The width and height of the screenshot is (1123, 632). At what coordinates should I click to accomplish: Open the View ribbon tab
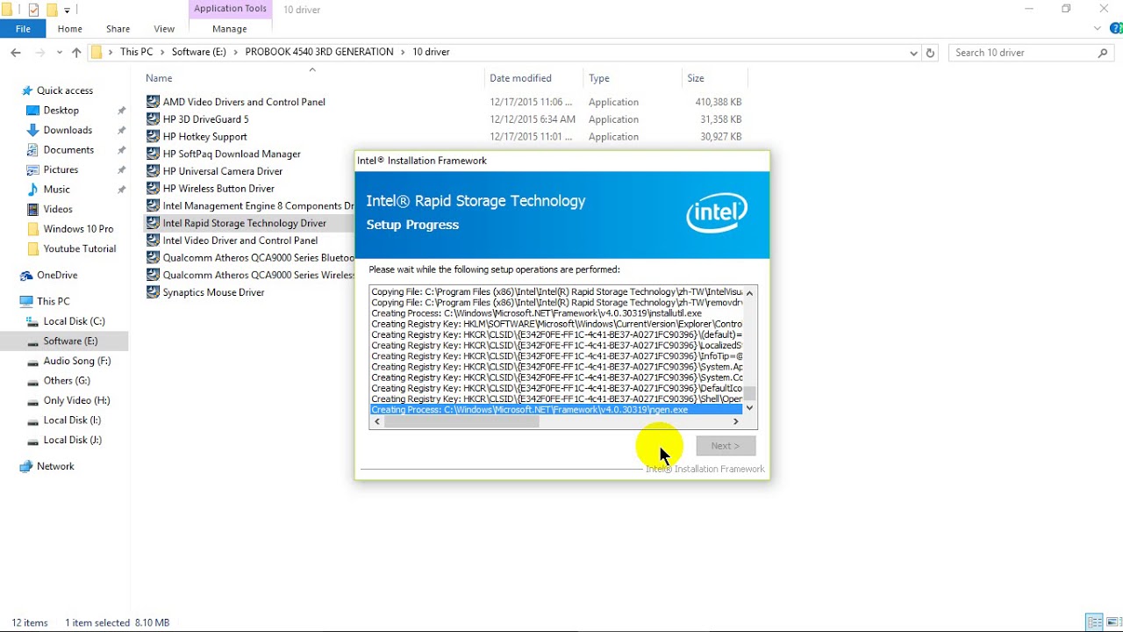pos(164,29)
